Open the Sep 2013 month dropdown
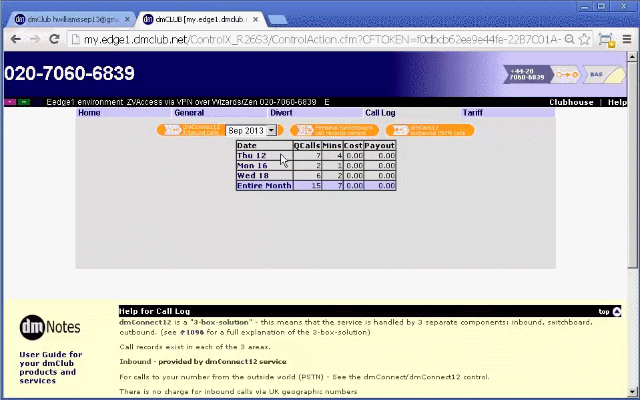The height and width of the screenshot is (400, 640). 251,130
